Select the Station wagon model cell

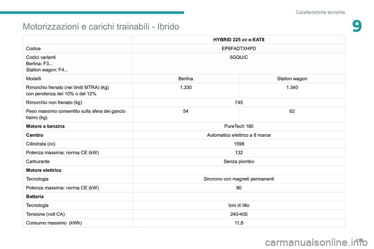click(292, 79)
